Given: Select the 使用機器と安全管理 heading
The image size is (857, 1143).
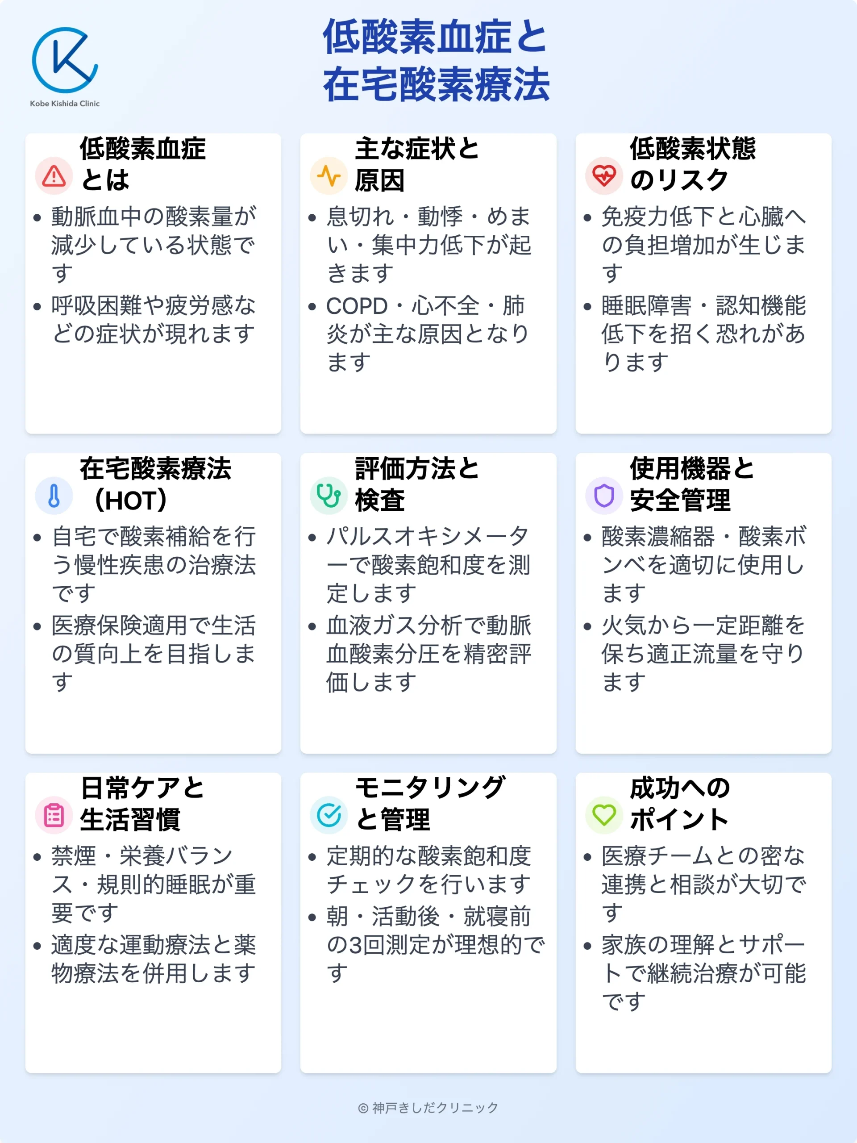Looking at the screenshot, I should (691, 484).
